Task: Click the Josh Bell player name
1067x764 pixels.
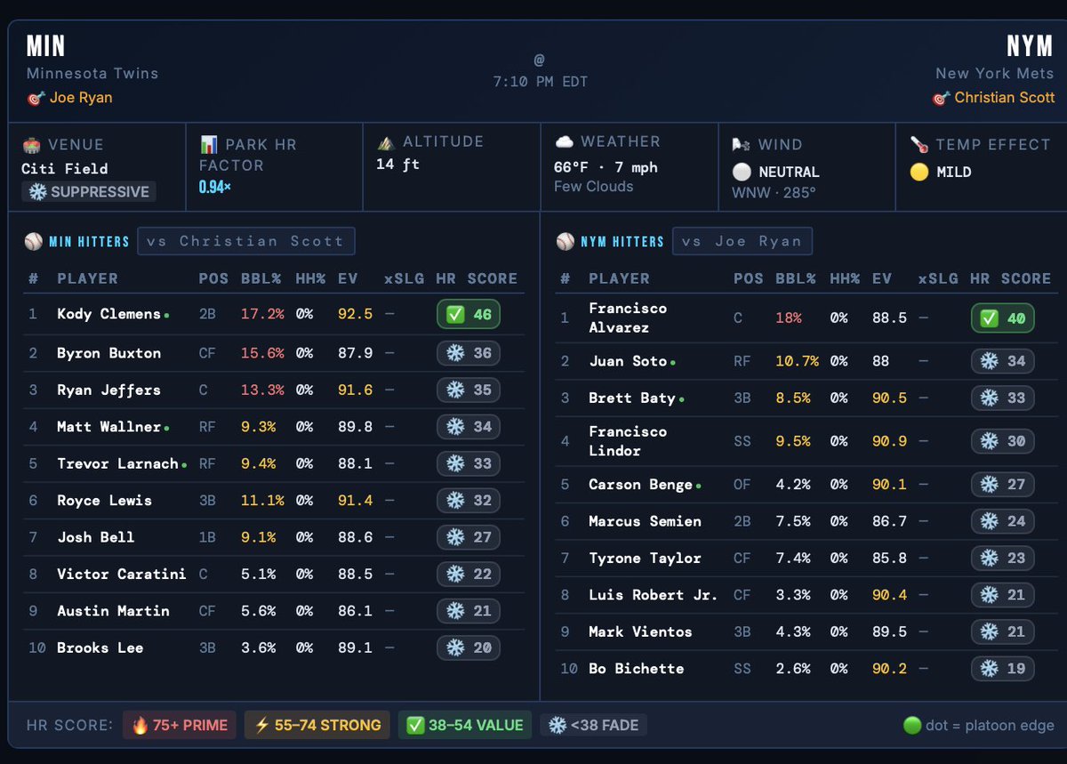Action: 95,537
